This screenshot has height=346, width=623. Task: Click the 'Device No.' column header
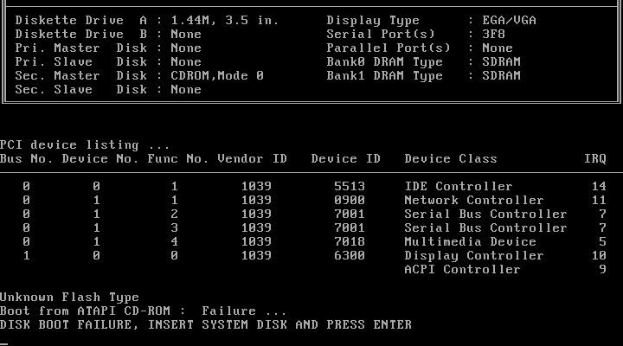tap(100, 159)
